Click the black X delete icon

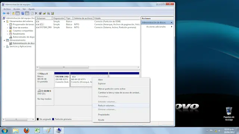coord(36,13)
